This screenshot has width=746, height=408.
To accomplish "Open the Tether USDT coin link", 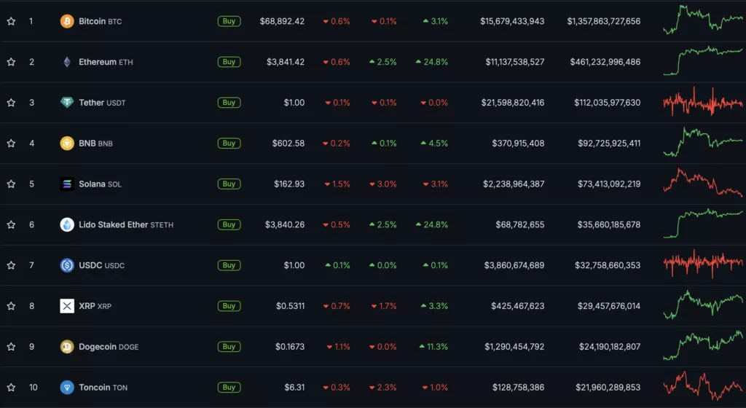I will [x=102, y=102].
